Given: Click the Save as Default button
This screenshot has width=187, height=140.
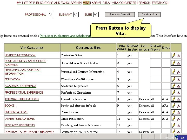Looking at the screenshot, I should point(120,15).
